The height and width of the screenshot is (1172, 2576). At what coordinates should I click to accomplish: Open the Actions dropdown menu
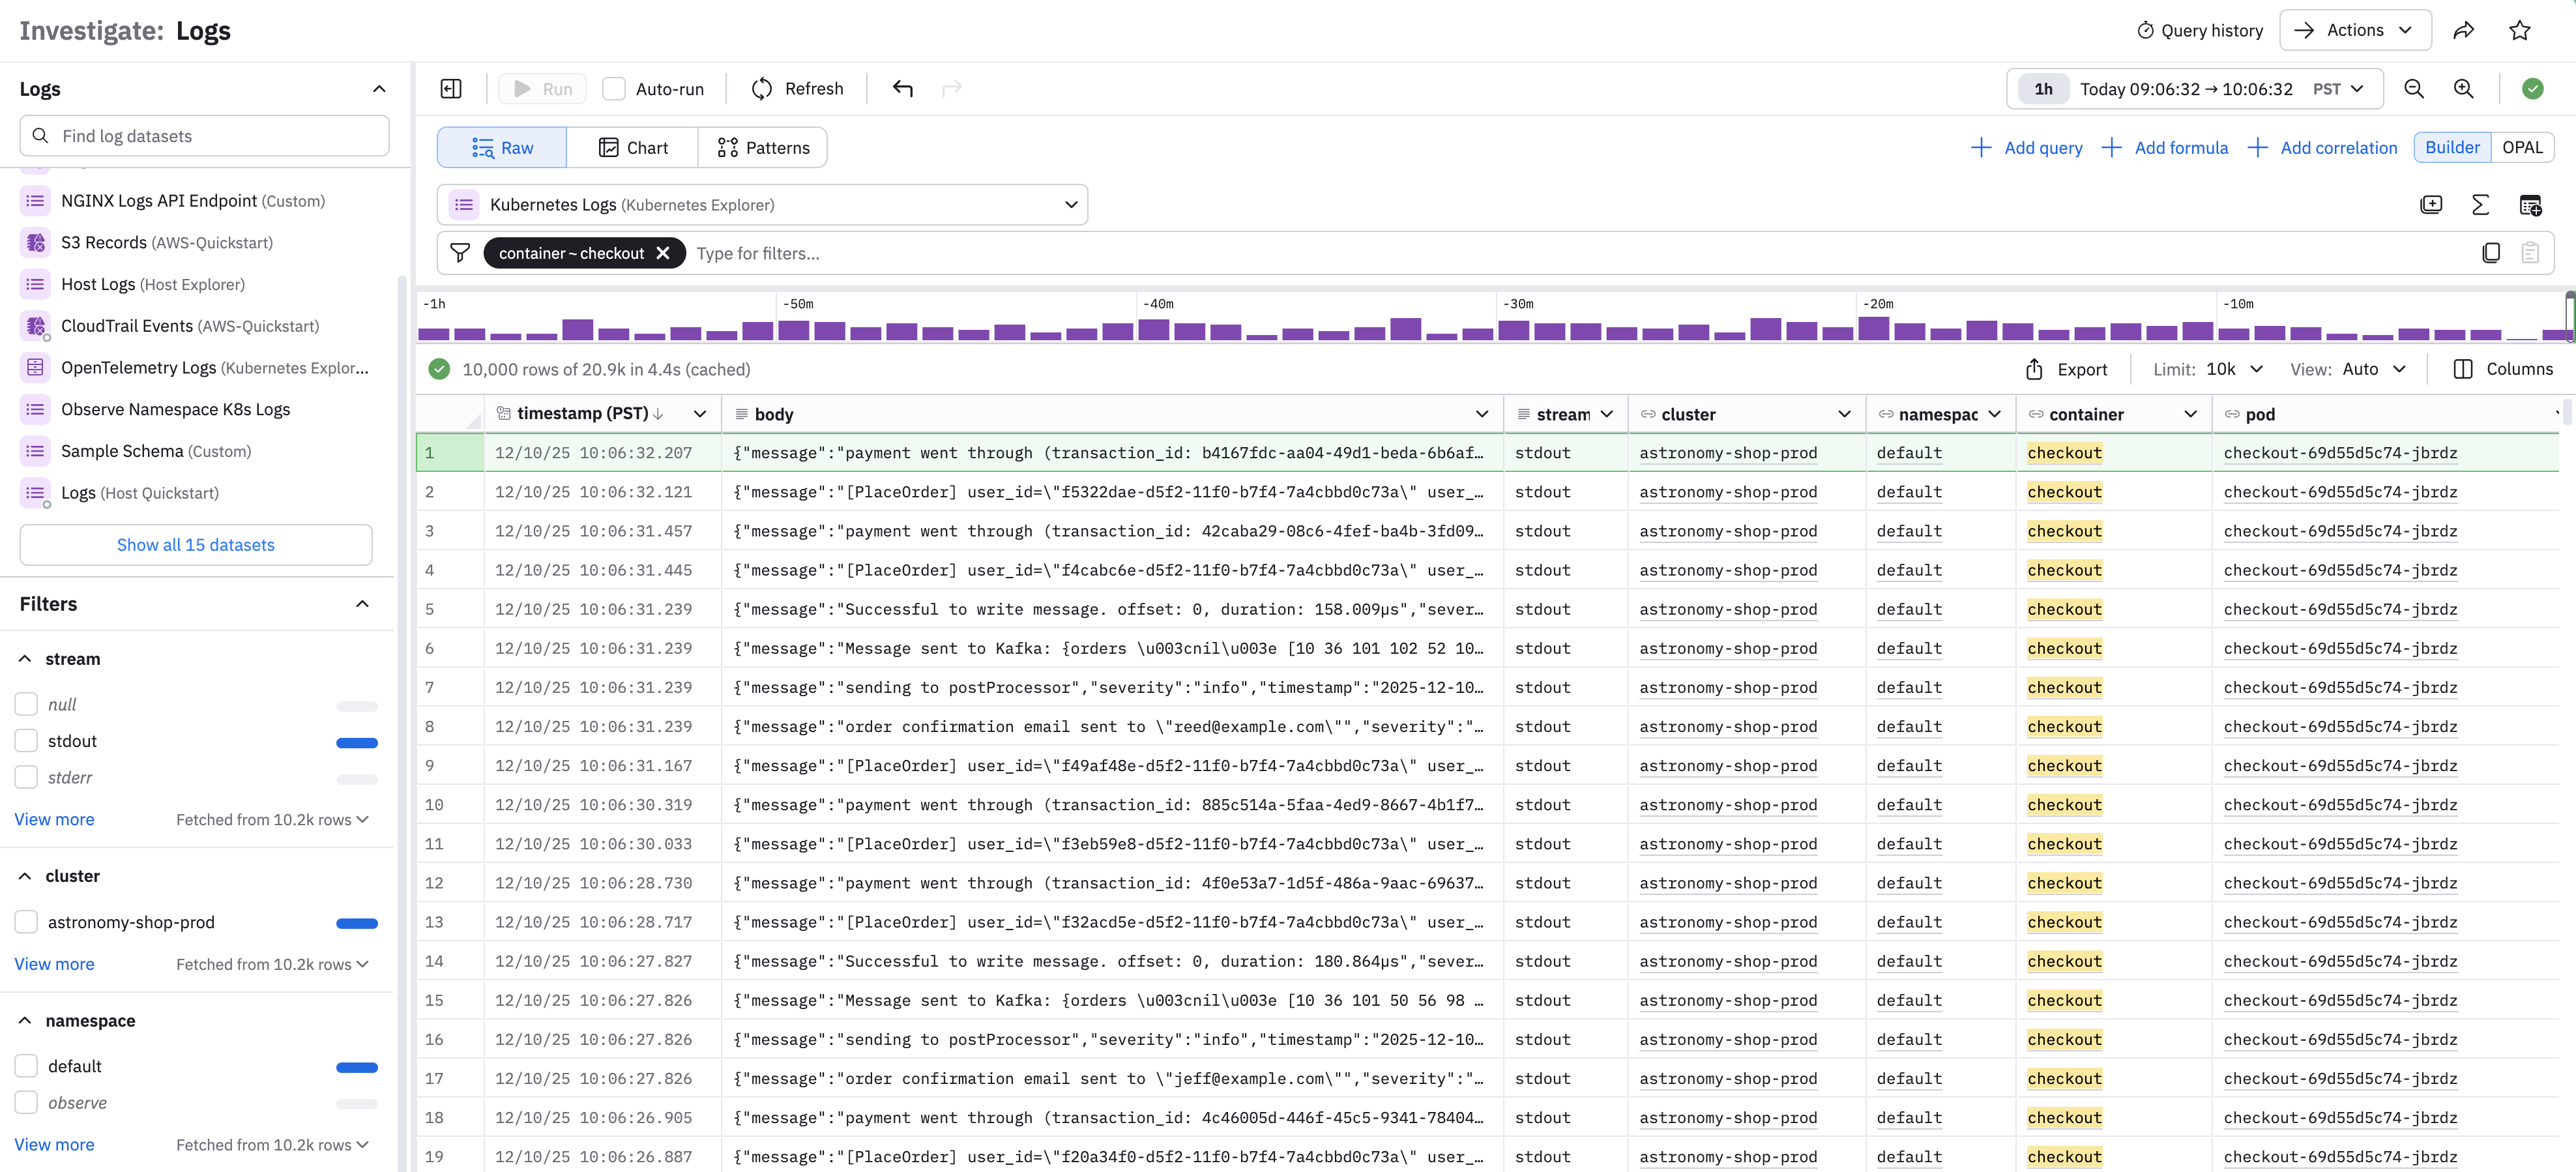(x=2355, y=30)
